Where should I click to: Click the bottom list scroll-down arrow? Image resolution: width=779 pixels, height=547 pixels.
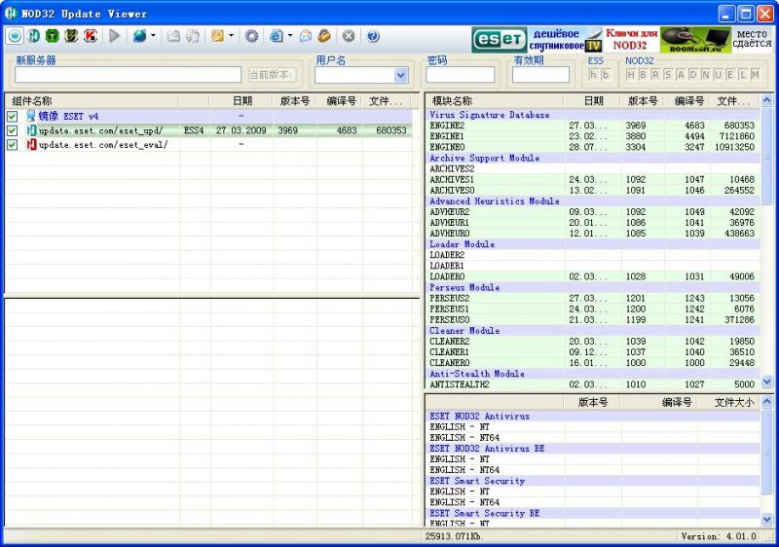pos(766,519)
